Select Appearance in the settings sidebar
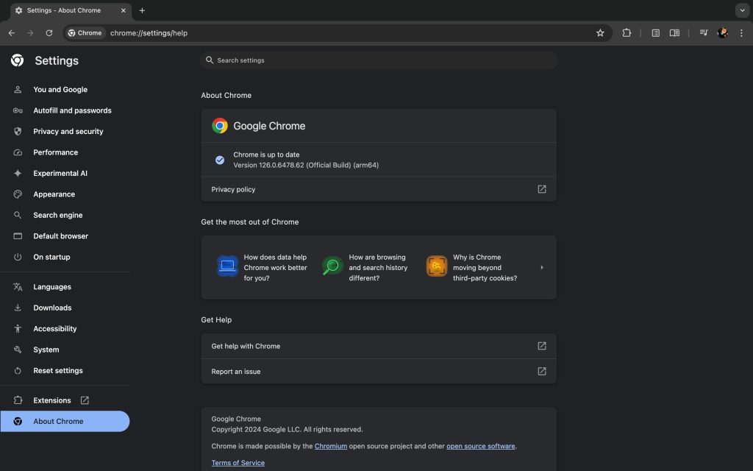This screenshot has width=753, height=471. pyautogui.click(x=54, y=194)
